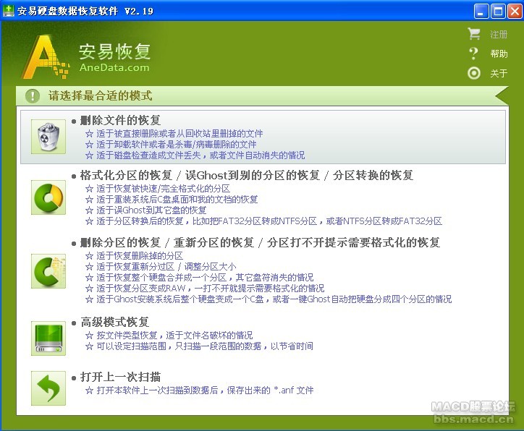Click the app icon in title bar
Viewport: 524px width, 431px height.
click(8, 11)
